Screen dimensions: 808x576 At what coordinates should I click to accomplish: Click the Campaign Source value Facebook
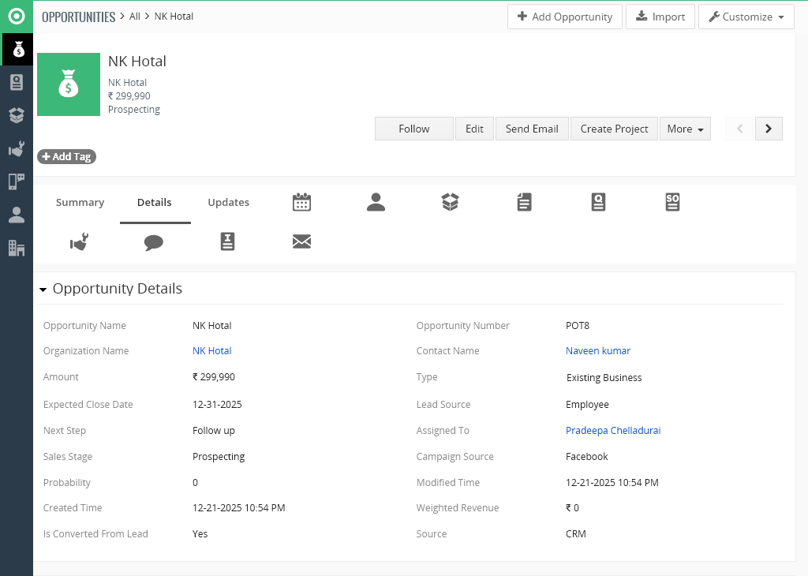coord(586,457)
